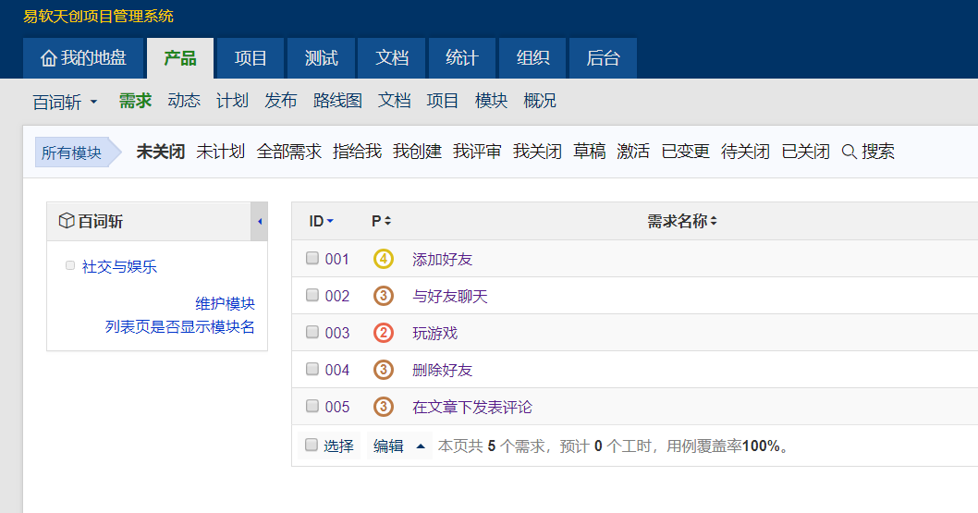
Task: Open the 后台 tab
Action: click(x=603, y=58)
